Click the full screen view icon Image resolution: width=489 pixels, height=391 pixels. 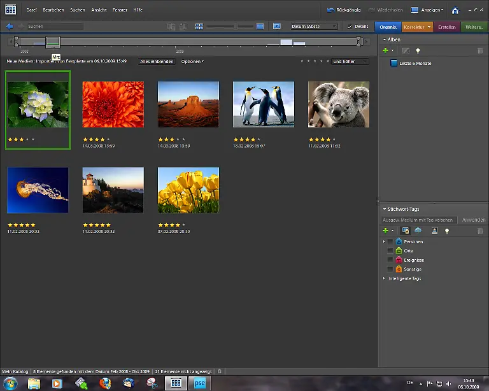click(x=277, y=26)
